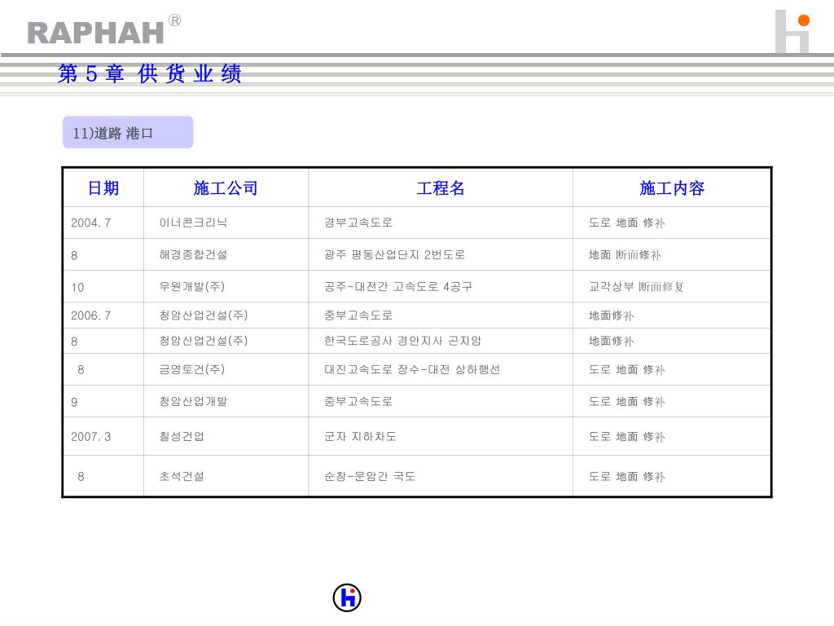The image size is (834, 626).
Task: Click date 8 in the 금영토건(주) row
Action: pyautogui.click(x=81, y=370)
